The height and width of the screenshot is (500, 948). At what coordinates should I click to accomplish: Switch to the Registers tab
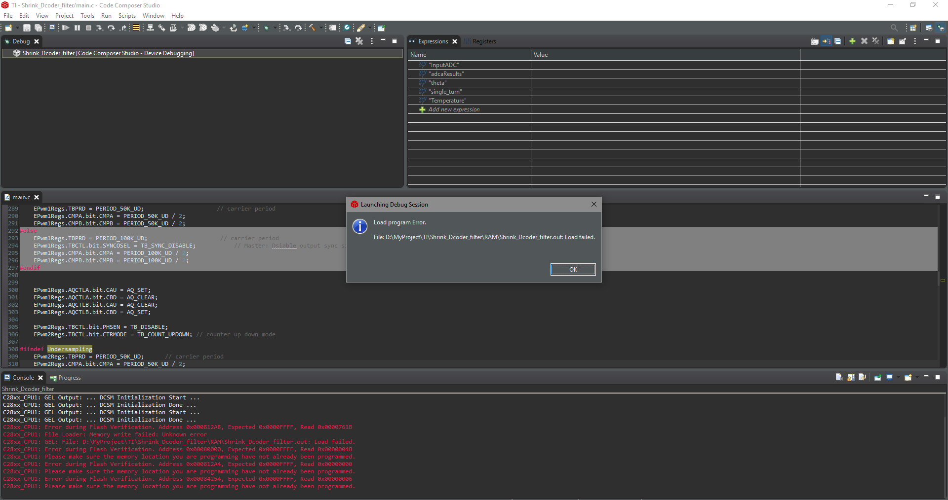pyautogui.click(x=480, y=41)
